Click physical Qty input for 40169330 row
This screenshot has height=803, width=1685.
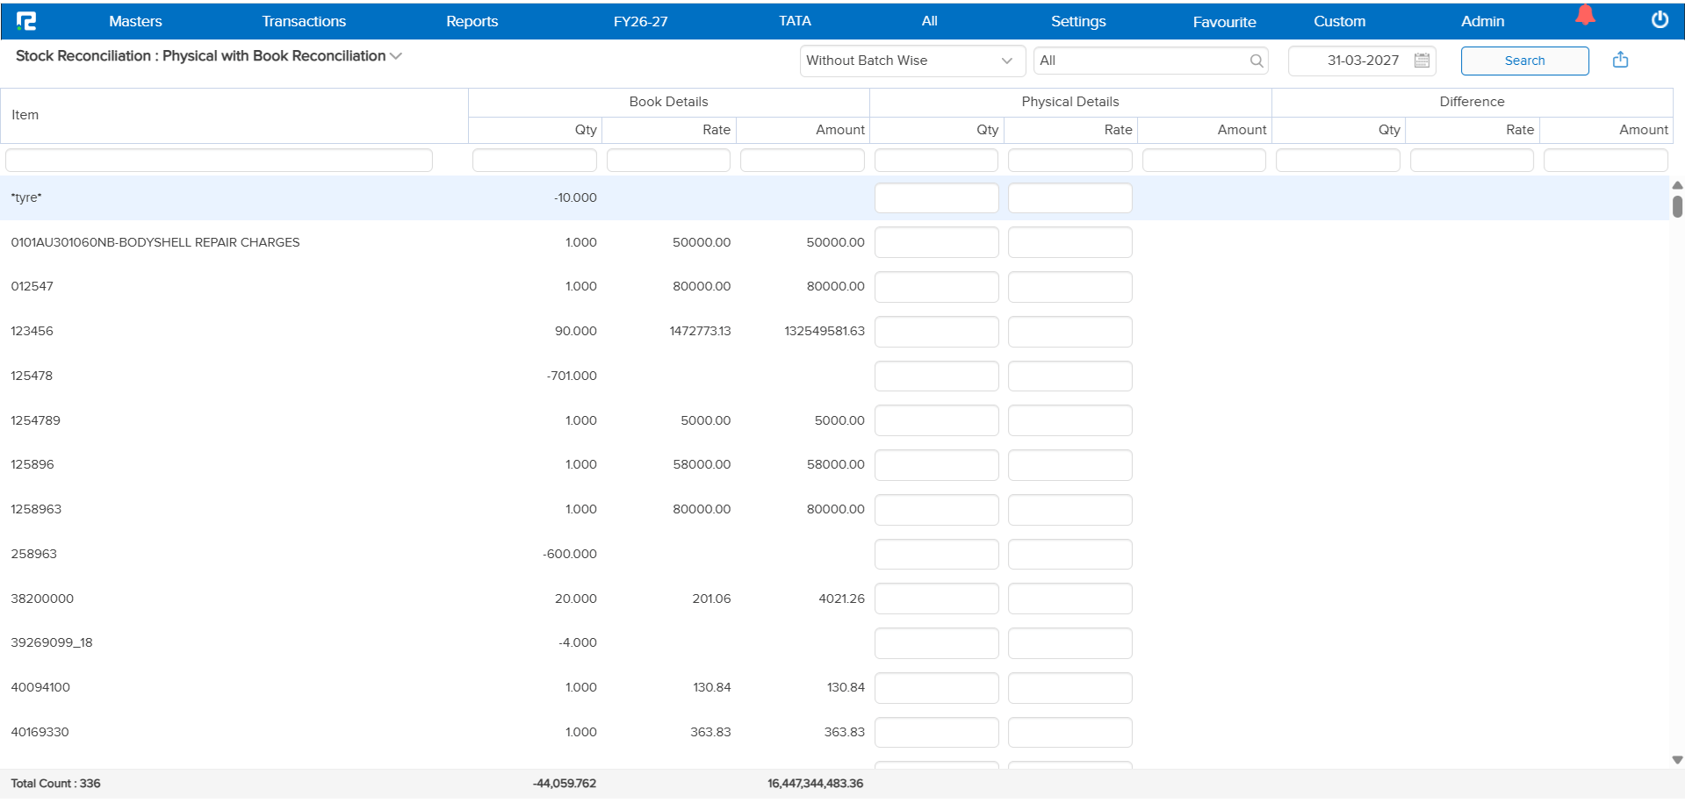(936, 732)
